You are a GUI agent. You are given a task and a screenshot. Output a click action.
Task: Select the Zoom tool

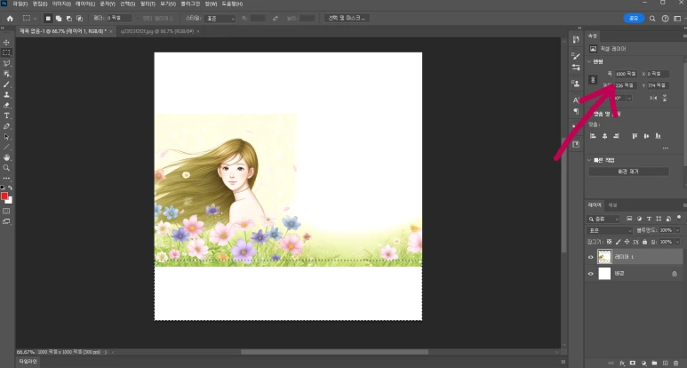point(6,167)
